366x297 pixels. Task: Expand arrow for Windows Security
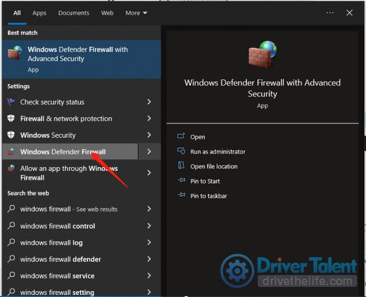click(x=149, y=135)
